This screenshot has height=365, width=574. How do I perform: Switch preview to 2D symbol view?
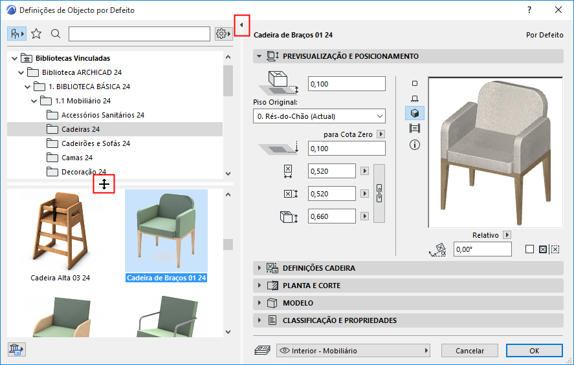pos(415,84)
